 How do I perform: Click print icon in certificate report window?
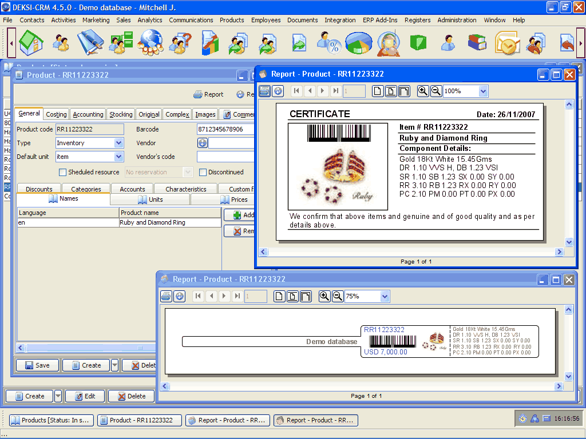click(x=264, y=91)
